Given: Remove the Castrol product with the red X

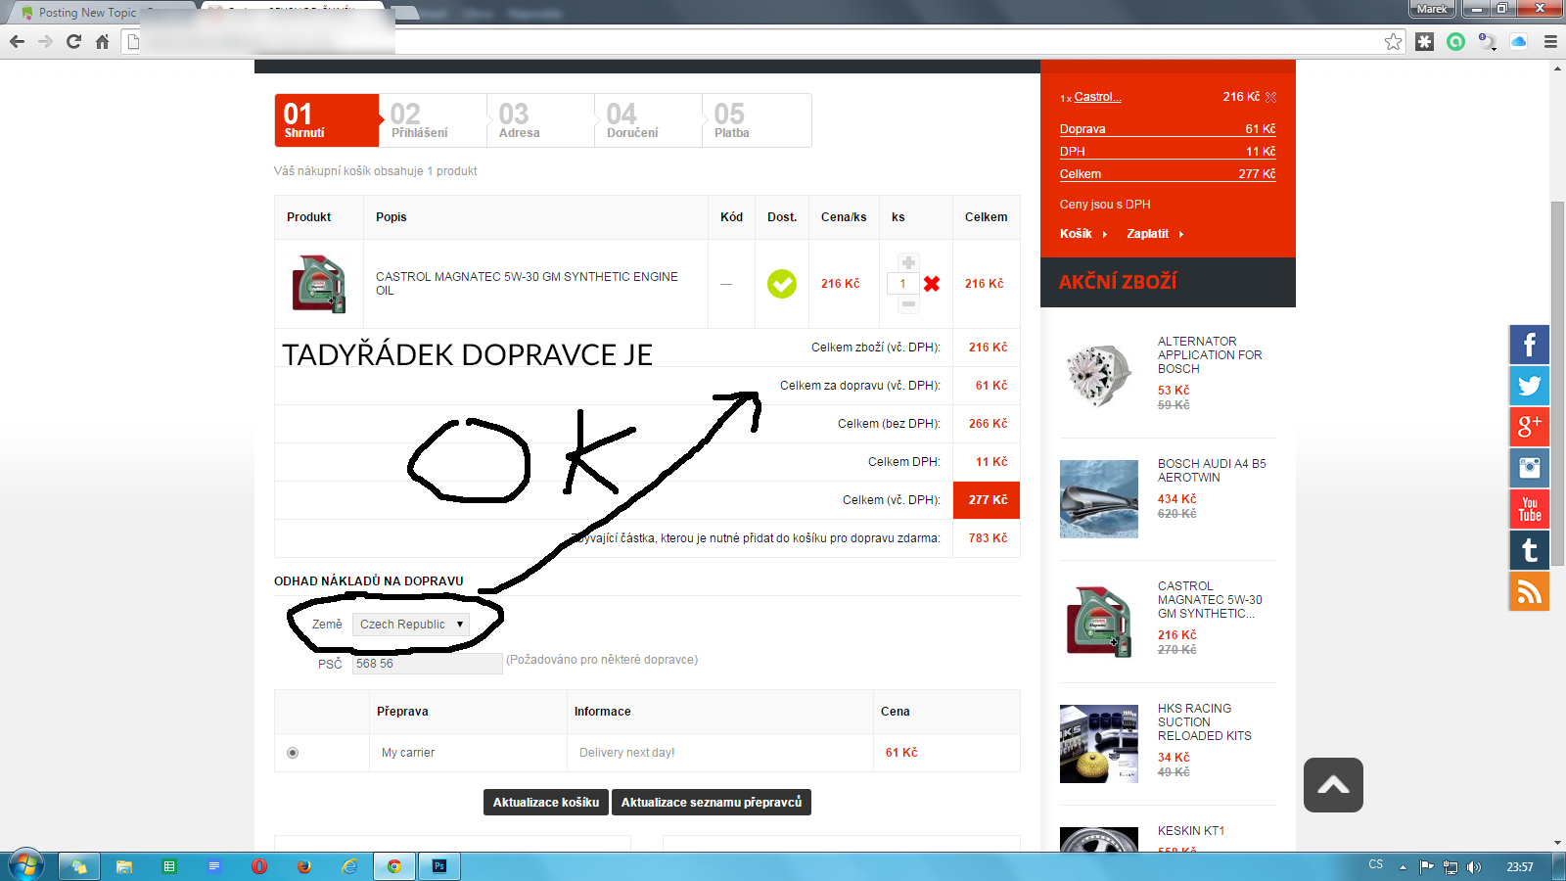Looking at the screenshot, I should point(932,284).
